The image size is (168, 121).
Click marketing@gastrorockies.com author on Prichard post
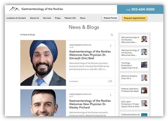80,94
